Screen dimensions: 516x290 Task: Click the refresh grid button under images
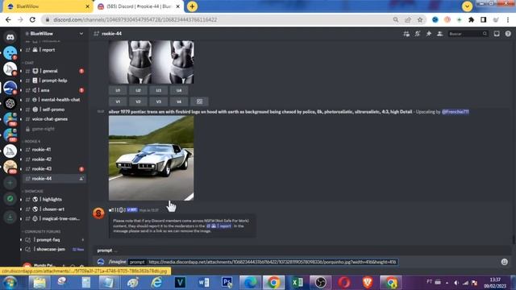click(x=199, y=101)
